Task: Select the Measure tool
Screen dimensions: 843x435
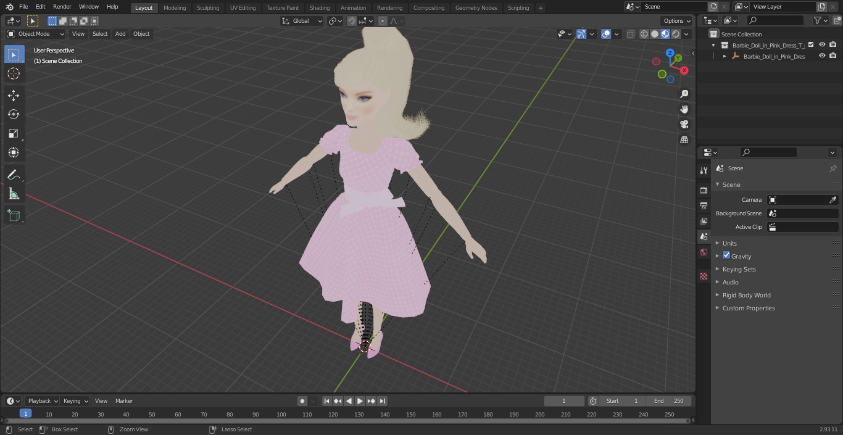Action: (x=14, y=194)
